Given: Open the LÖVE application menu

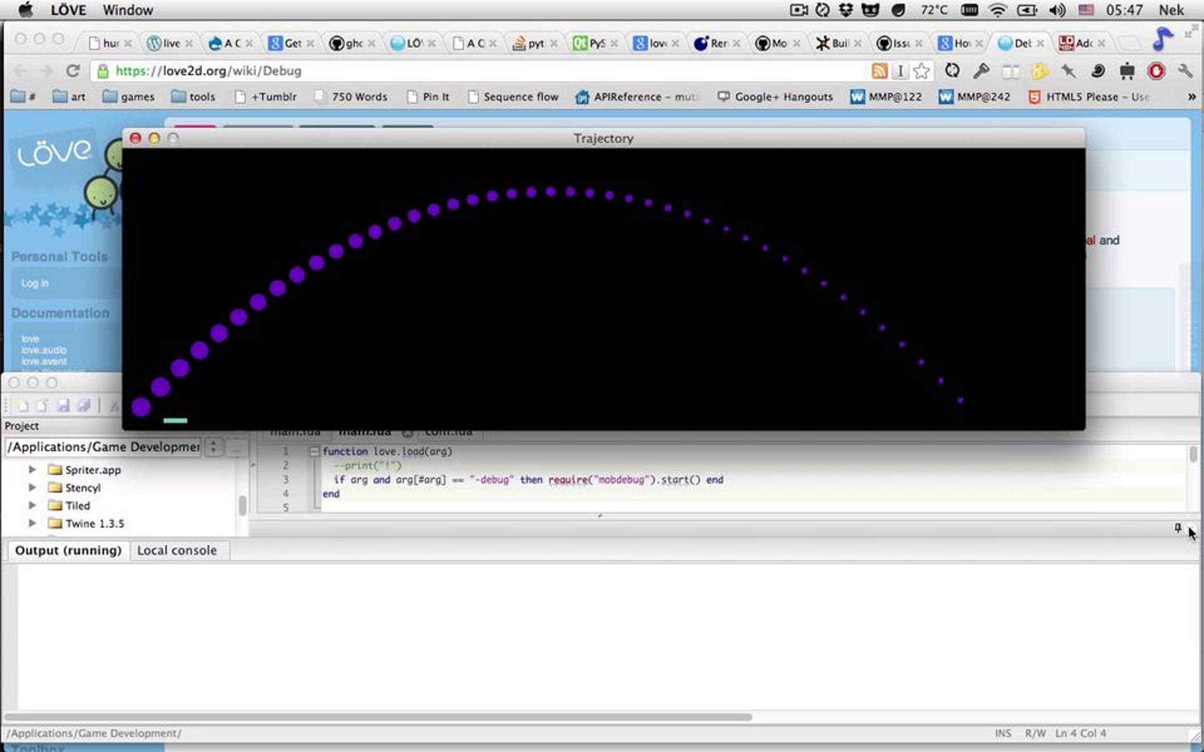Looking at the screenshot, I should [x=68, y=10].
